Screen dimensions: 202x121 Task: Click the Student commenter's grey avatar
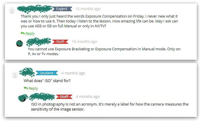(x=14, y=75)
